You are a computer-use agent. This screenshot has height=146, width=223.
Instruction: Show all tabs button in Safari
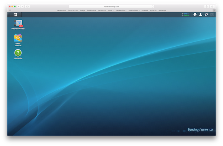click(x=212, y=7)
